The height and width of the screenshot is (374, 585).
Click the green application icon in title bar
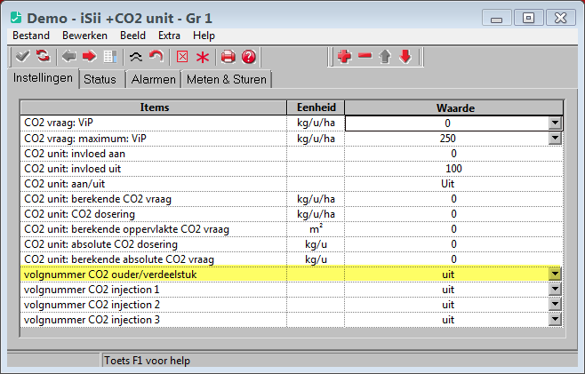click(16, 18)
